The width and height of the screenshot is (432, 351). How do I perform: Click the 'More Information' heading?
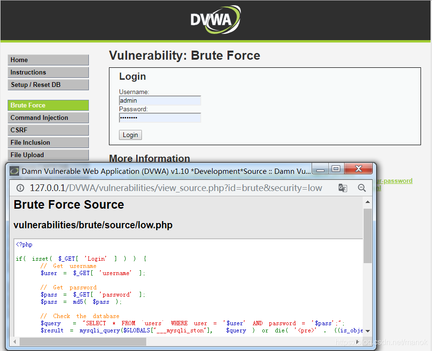[x=150, y=159]
